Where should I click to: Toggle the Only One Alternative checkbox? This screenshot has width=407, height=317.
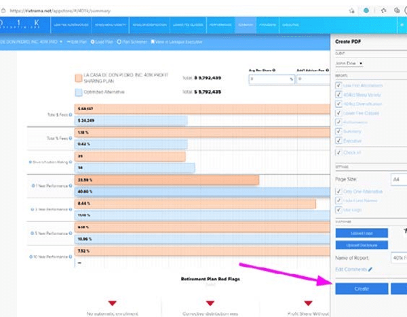point(338,191)
